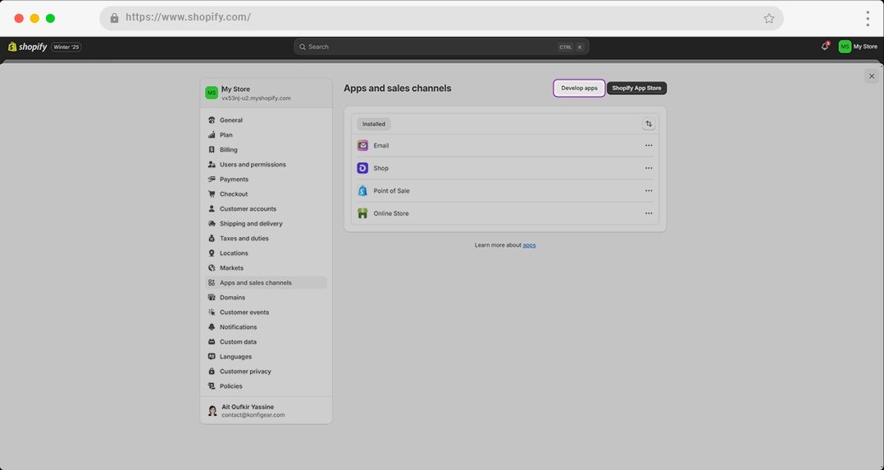Click the Policies icon in sidebar
Image resolution: width=884 pixels, height=470 pixels.
click(x=212, y=386)
